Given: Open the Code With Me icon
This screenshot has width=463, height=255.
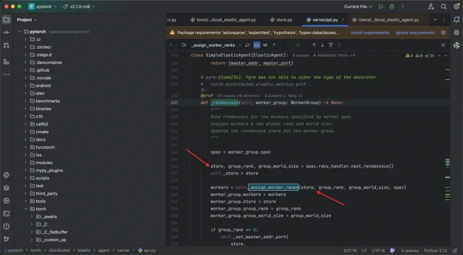Looking at the screenshot, I should coord(431,7).
